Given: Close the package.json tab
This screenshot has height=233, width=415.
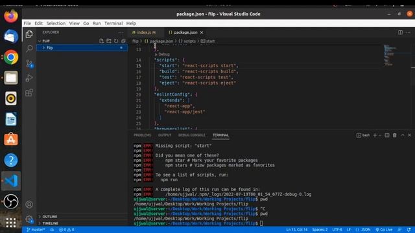Looking at the screenshot, I should point(202,32).
